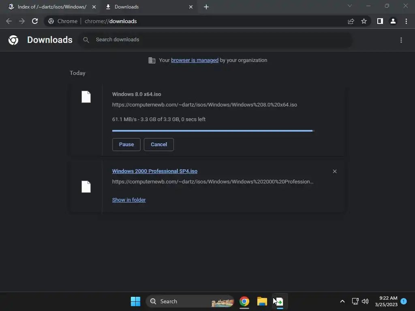Click the Windows 8.0 x64.iso source URL
The image size is (415, 311).
205,105
